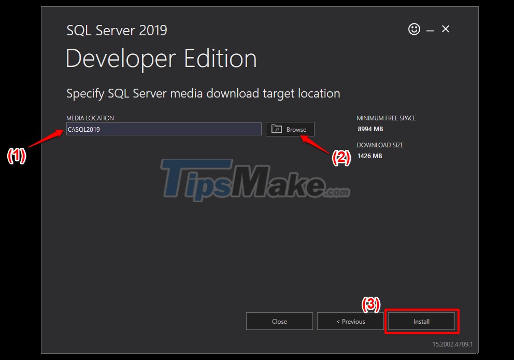Close the installer with the X icon
This screenshot has height=360, width=514.
coord(445,29)
